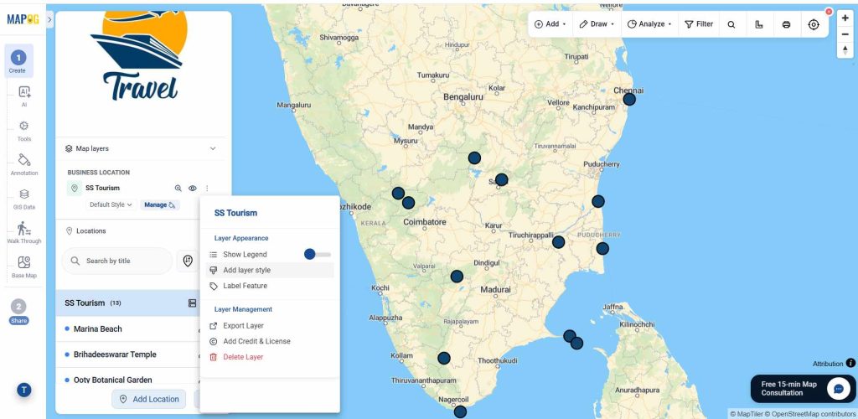This screenshot has height=419, width=858.
Task: Open the Tools gear in sidebar
Action: [24, 130]
